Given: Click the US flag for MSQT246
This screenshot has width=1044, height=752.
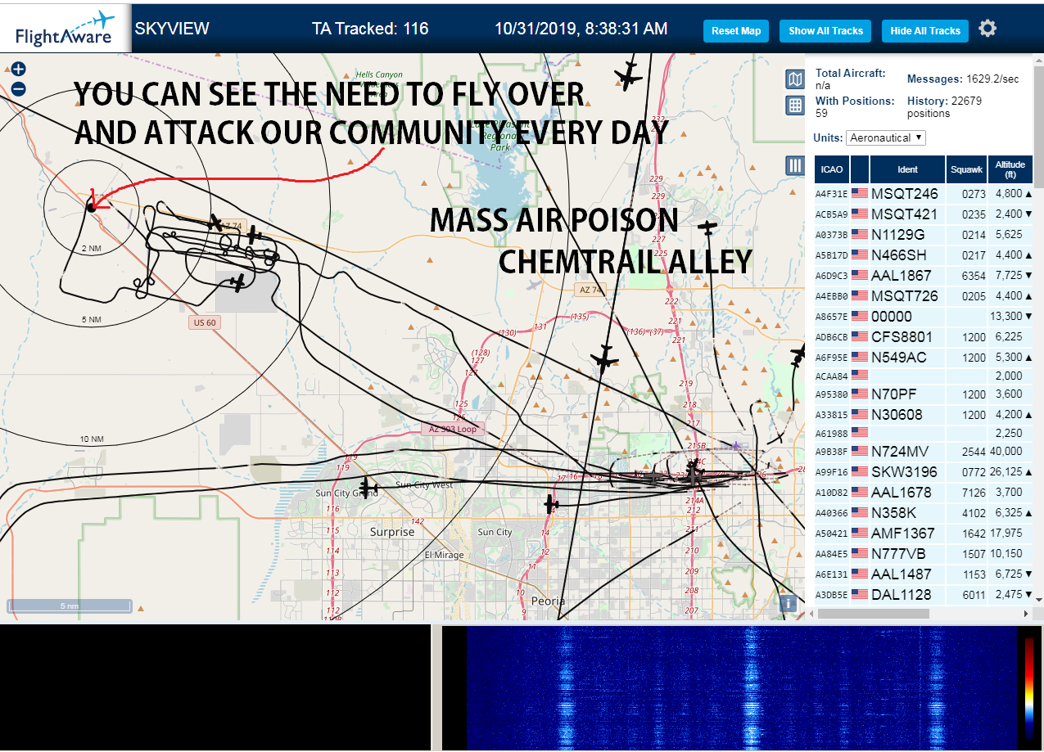Looking at the screenshot, I should (860, 193).
